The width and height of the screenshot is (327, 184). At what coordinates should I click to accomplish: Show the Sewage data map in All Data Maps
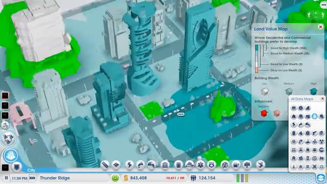[x=308, y=125]
